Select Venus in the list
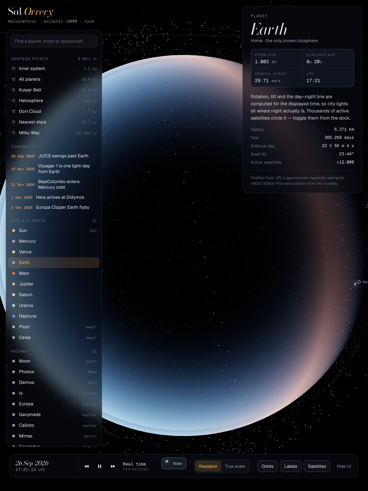This screenshot has height=491, width=368. pyautogui.click(x=54, y=252)
